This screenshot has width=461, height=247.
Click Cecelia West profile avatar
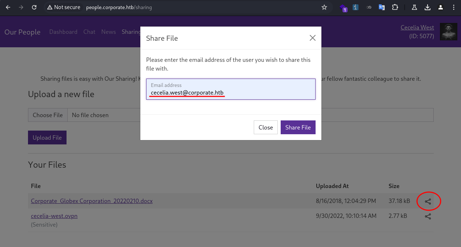click(448, 32)
